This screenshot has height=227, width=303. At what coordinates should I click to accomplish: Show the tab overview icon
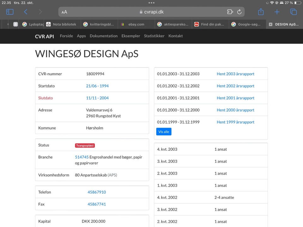coord(293,12)
